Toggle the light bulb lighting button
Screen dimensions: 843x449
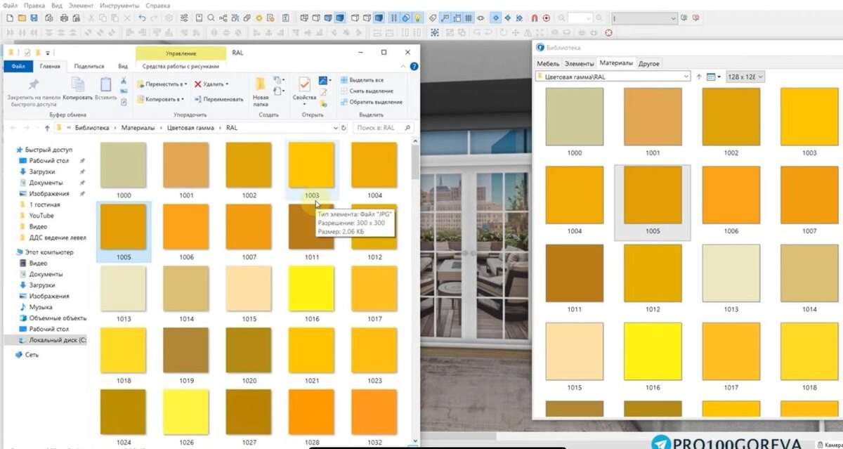point(418,18)
